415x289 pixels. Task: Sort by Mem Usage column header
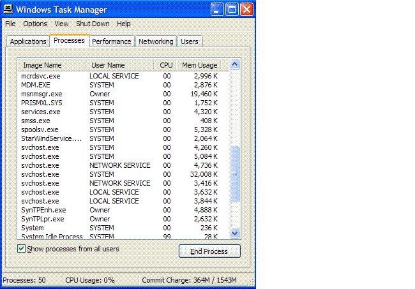tap(200, 65)
